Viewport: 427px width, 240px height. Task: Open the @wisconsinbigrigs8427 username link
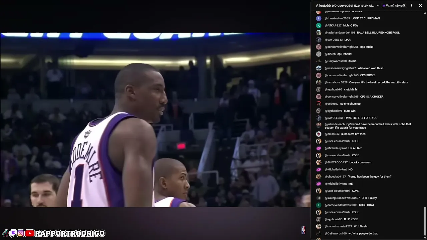tap(340, 68)
